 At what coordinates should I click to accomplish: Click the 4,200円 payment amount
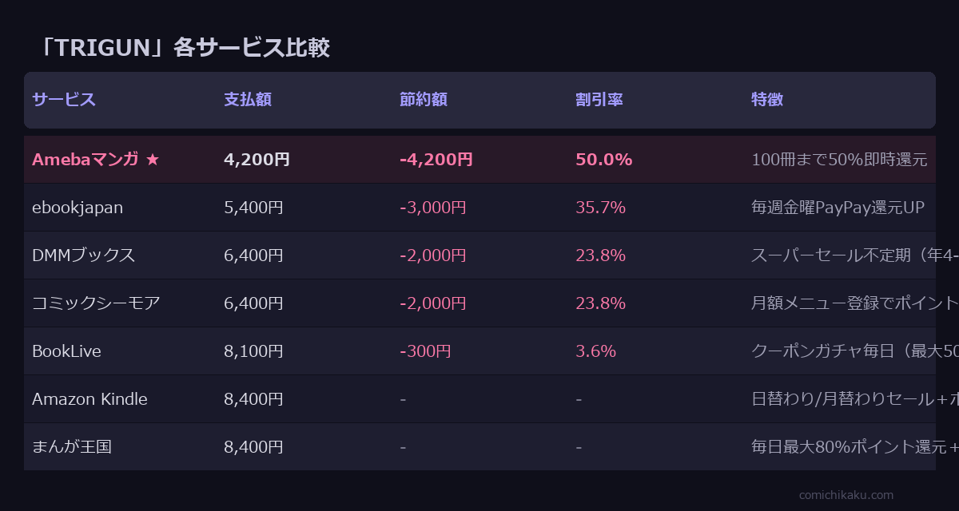coord(257,160)
